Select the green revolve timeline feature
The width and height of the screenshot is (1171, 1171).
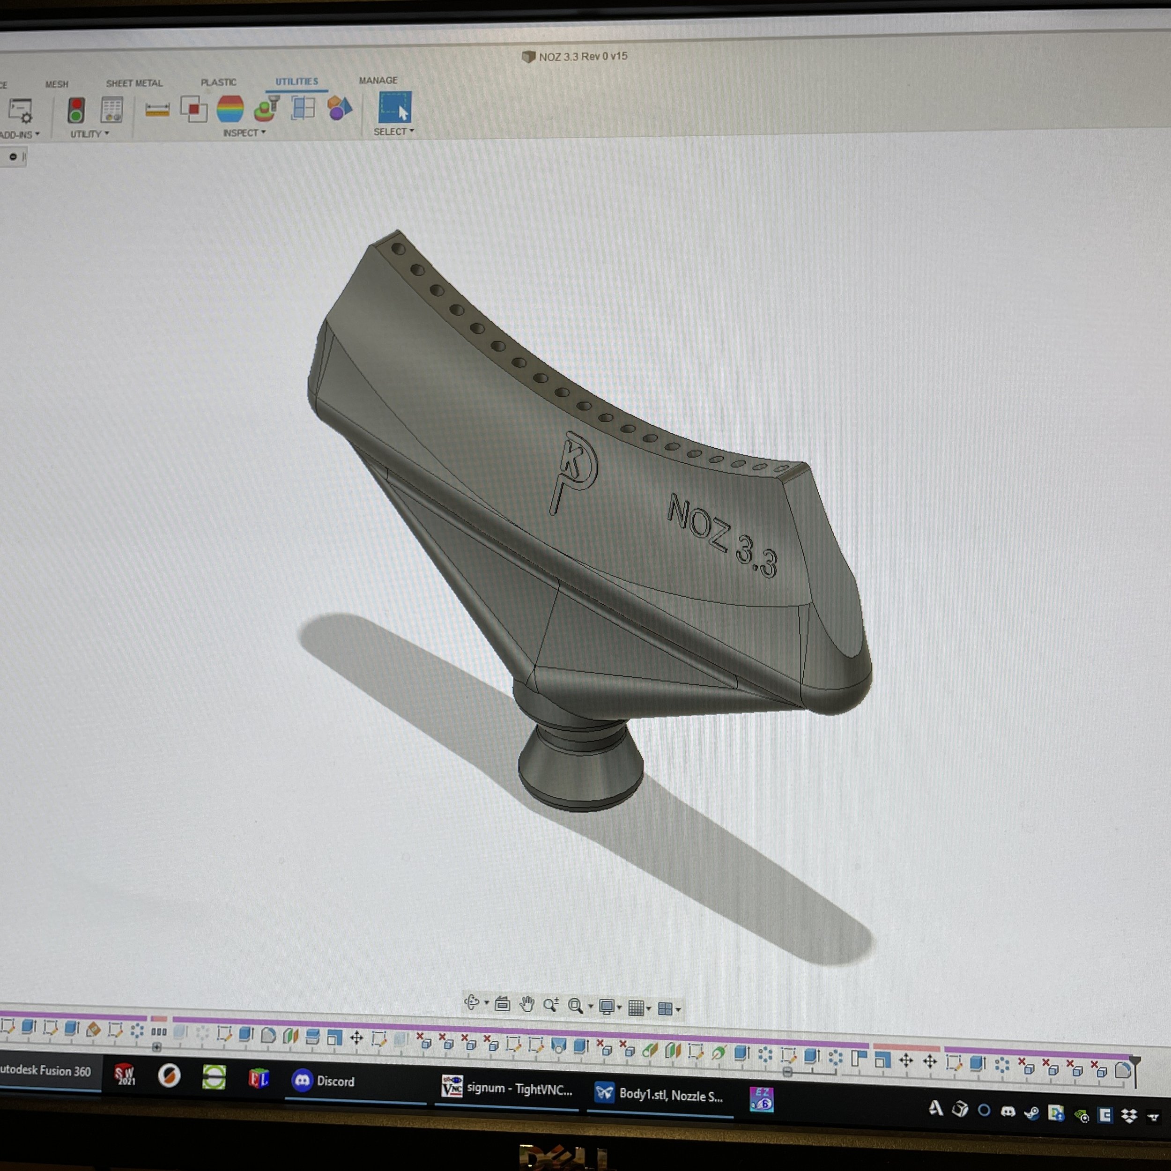coord(719,1053)
